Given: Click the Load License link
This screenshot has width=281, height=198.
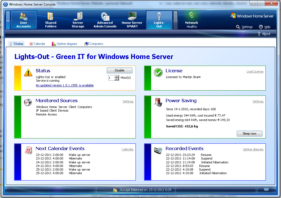Looking at the screenshot, I should [255, 71].
